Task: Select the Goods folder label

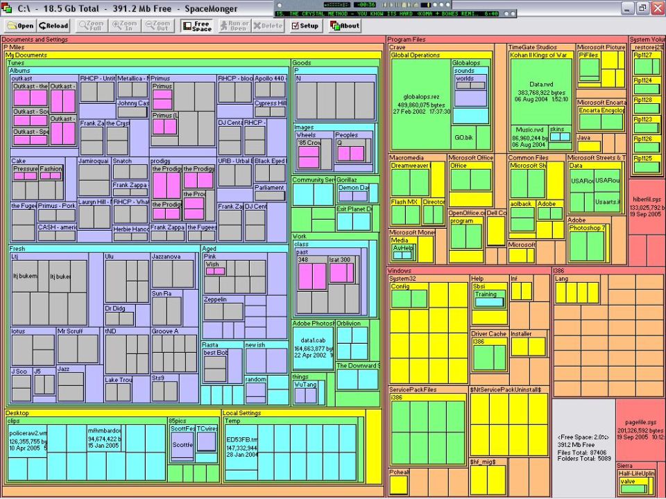Action: (x=302, y=63)
